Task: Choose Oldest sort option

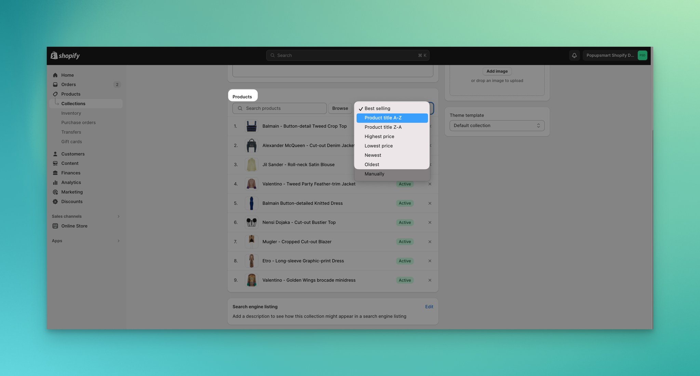Action: [x=392, y=164]
